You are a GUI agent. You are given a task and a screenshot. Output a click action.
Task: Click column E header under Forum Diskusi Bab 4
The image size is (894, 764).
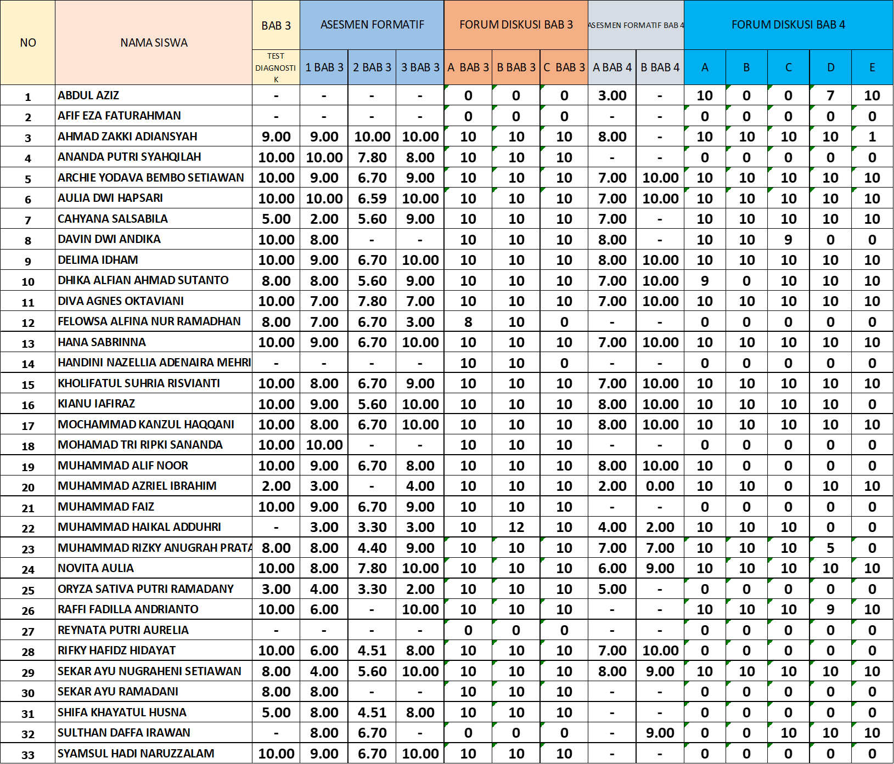click(872, 67)
